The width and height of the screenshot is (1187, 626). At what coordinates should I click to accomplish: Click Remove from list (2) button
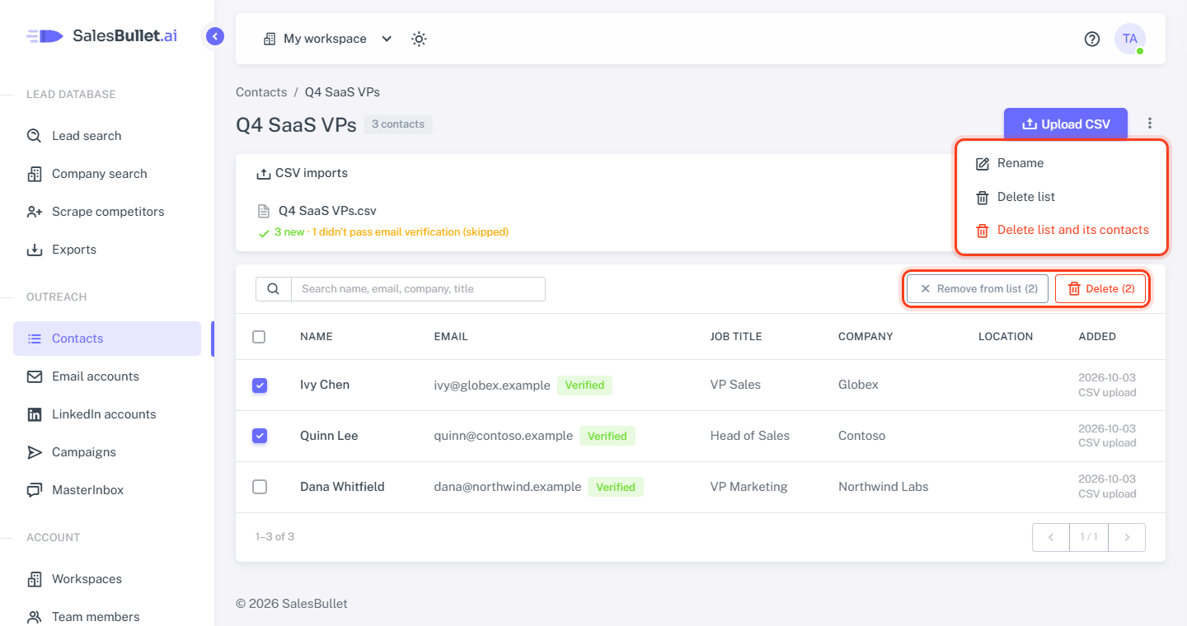978,289
